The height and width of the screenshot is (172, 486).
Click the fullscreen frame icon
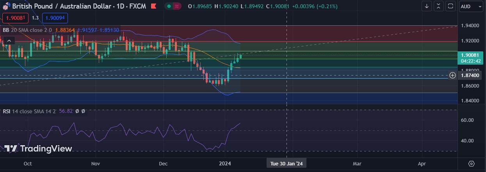pos(451,6)
